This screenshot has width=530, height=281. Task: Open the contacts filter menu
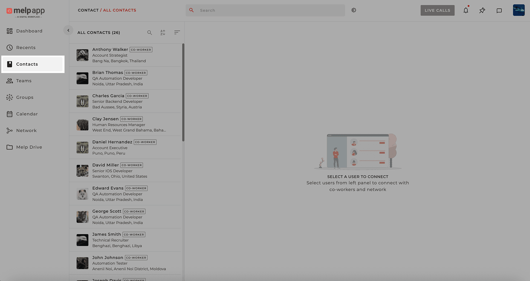tap(177, 32)
